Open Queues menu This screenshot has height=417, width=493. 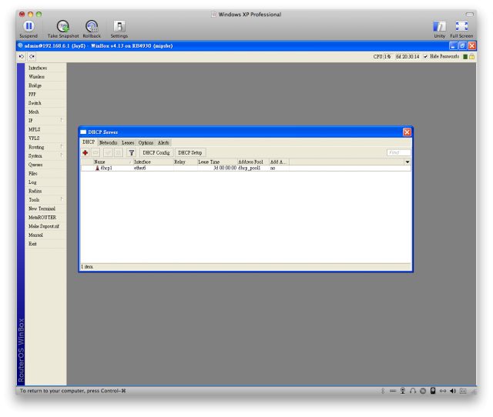click(x=45, y=165)
